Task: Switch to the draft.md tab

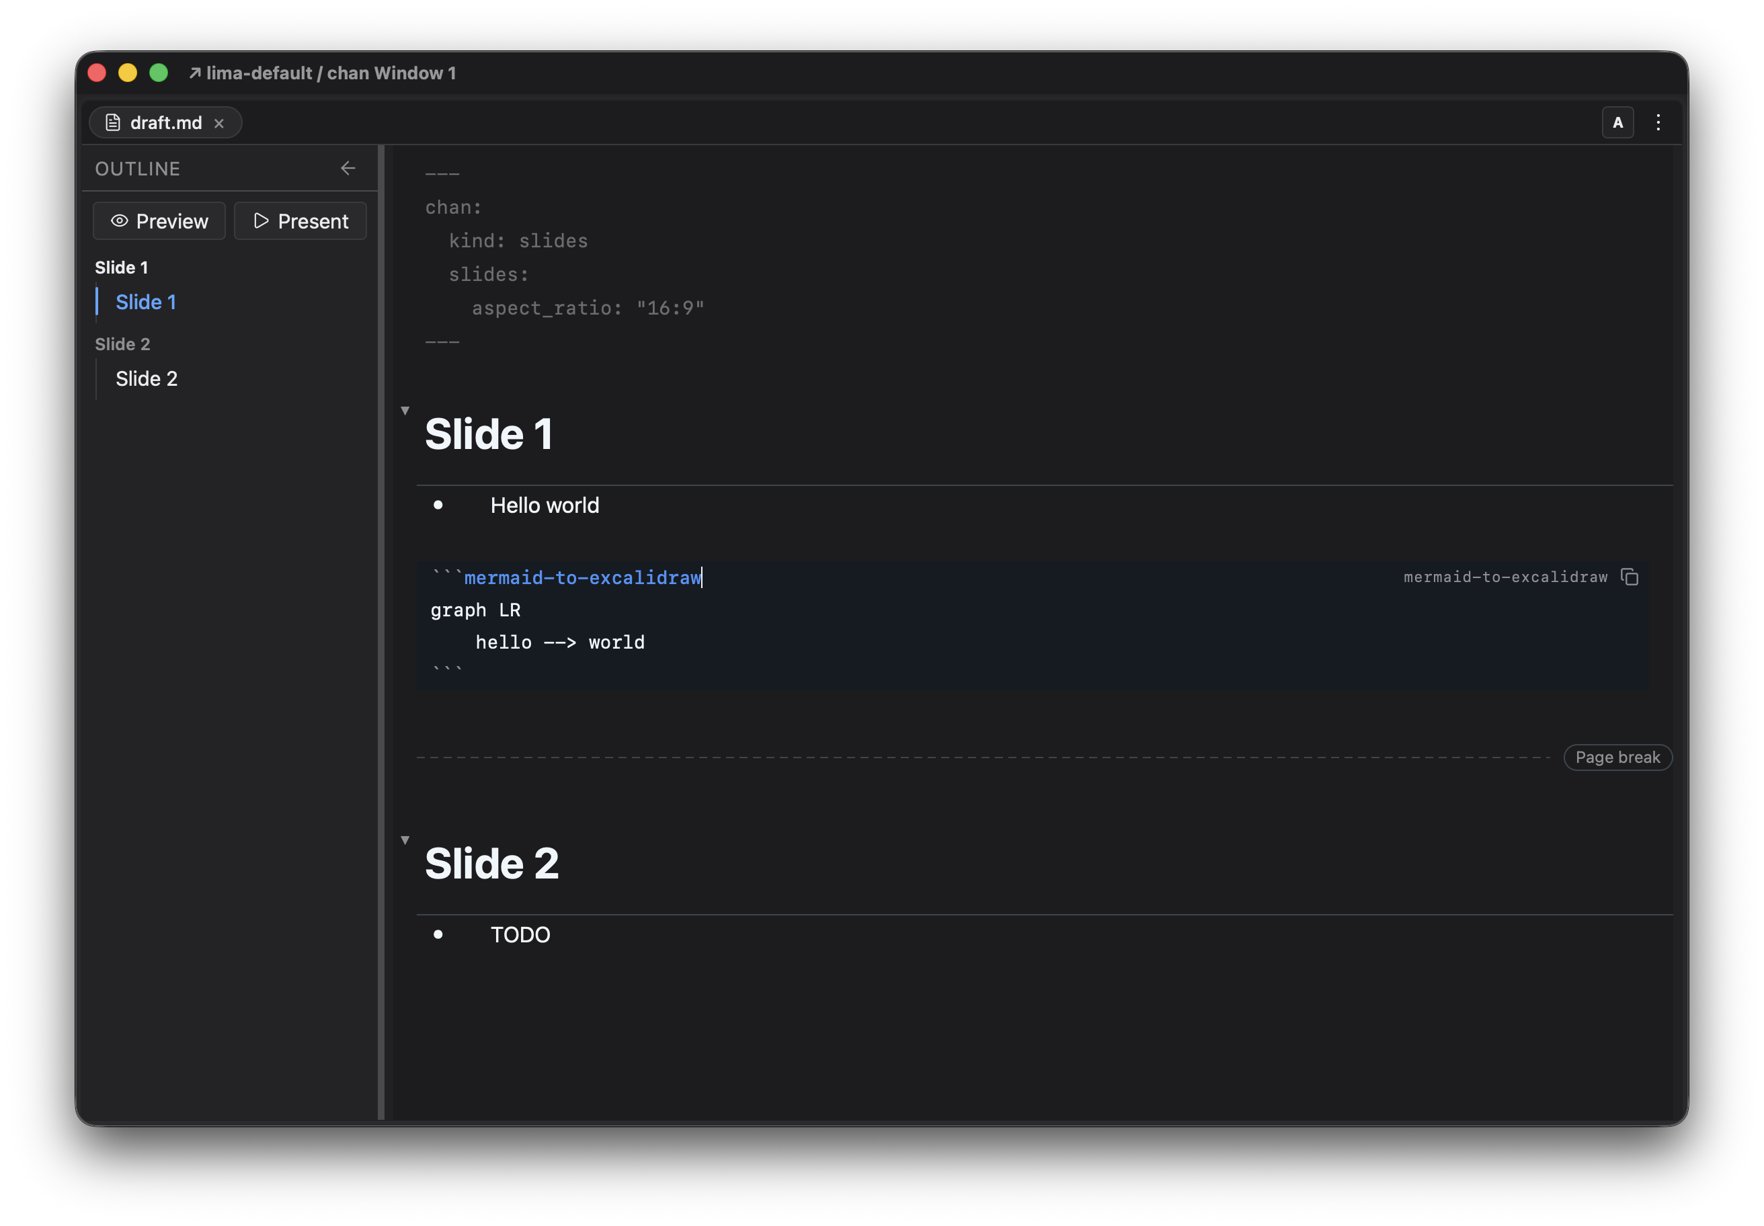Action: [x=165, y=123]
